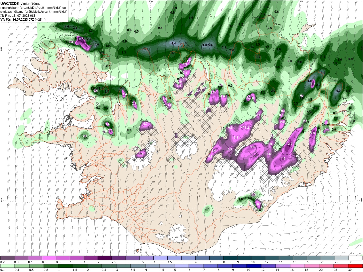Select the bright red rain swatch at 30
The width and height of the screenshot is (363, 272).
point(355,266)
